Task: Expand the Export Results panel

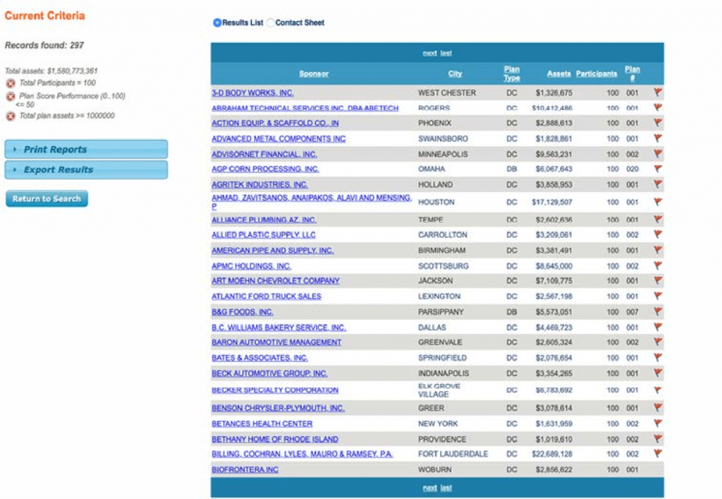Action: pyautogui.click(x=86, y=170)
